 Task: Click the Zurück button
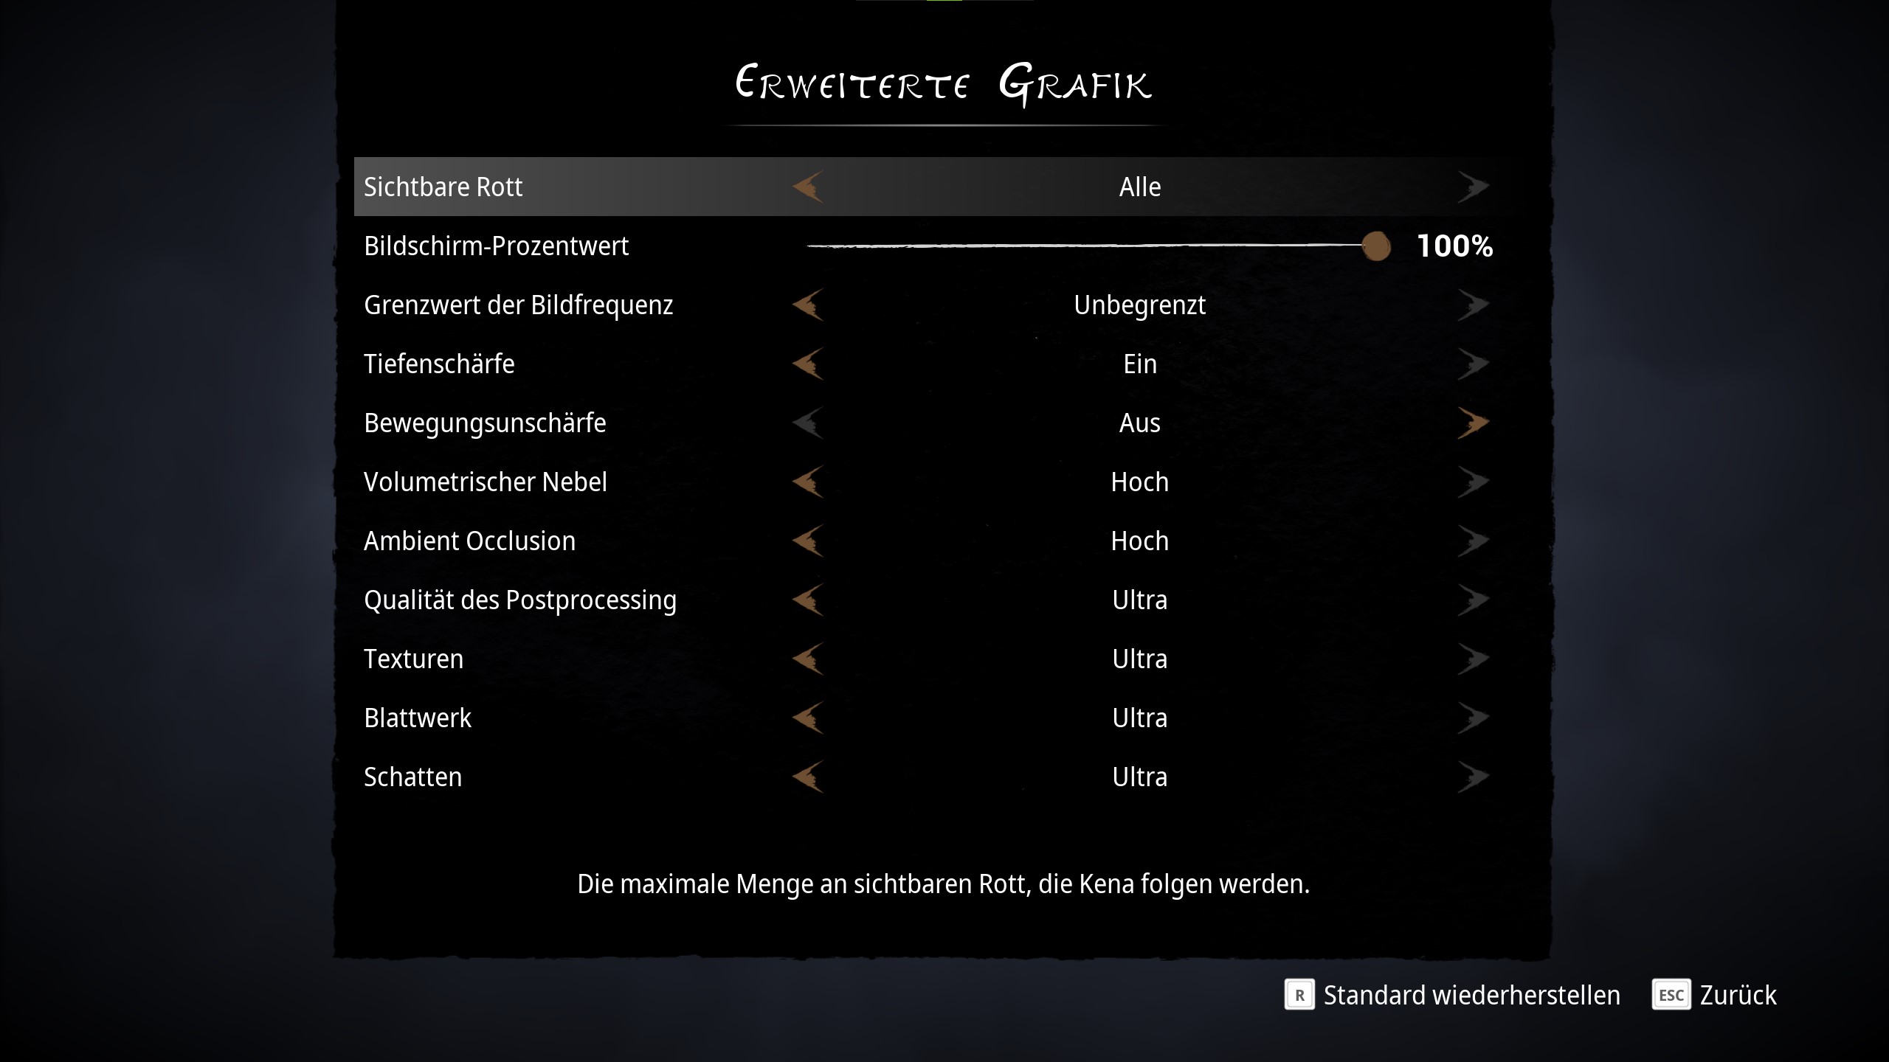pos(1738,995)
